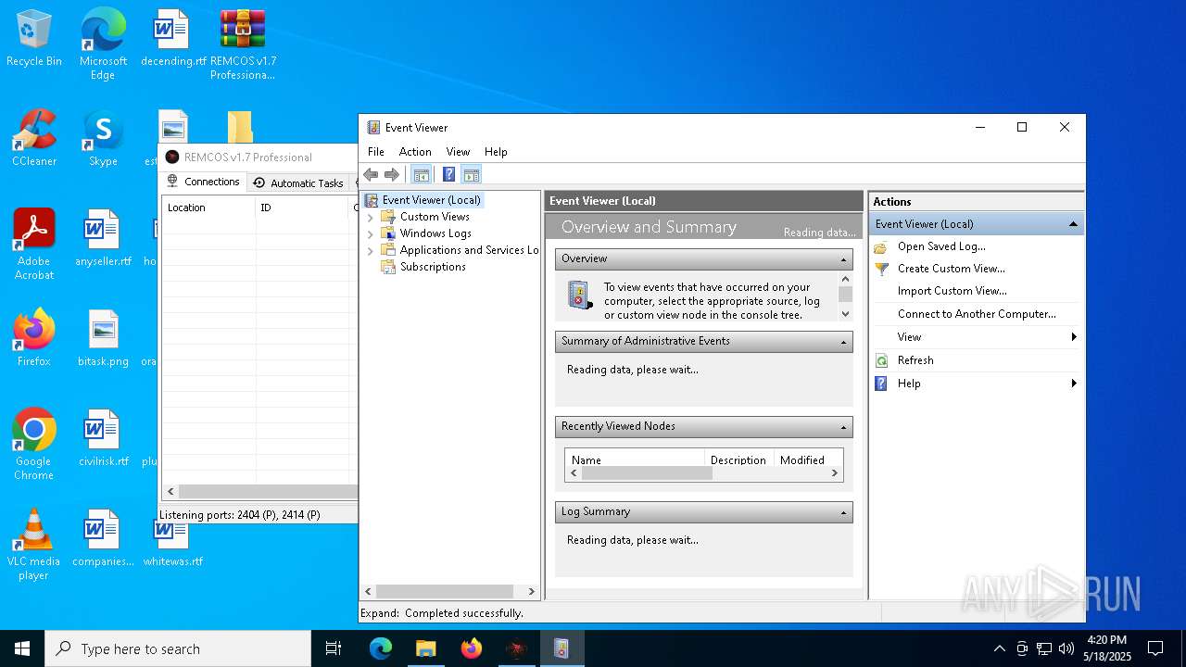Select Windows Logs node in tree
The height and width of the screenshot is (667, 1186).
click(435, 233)
